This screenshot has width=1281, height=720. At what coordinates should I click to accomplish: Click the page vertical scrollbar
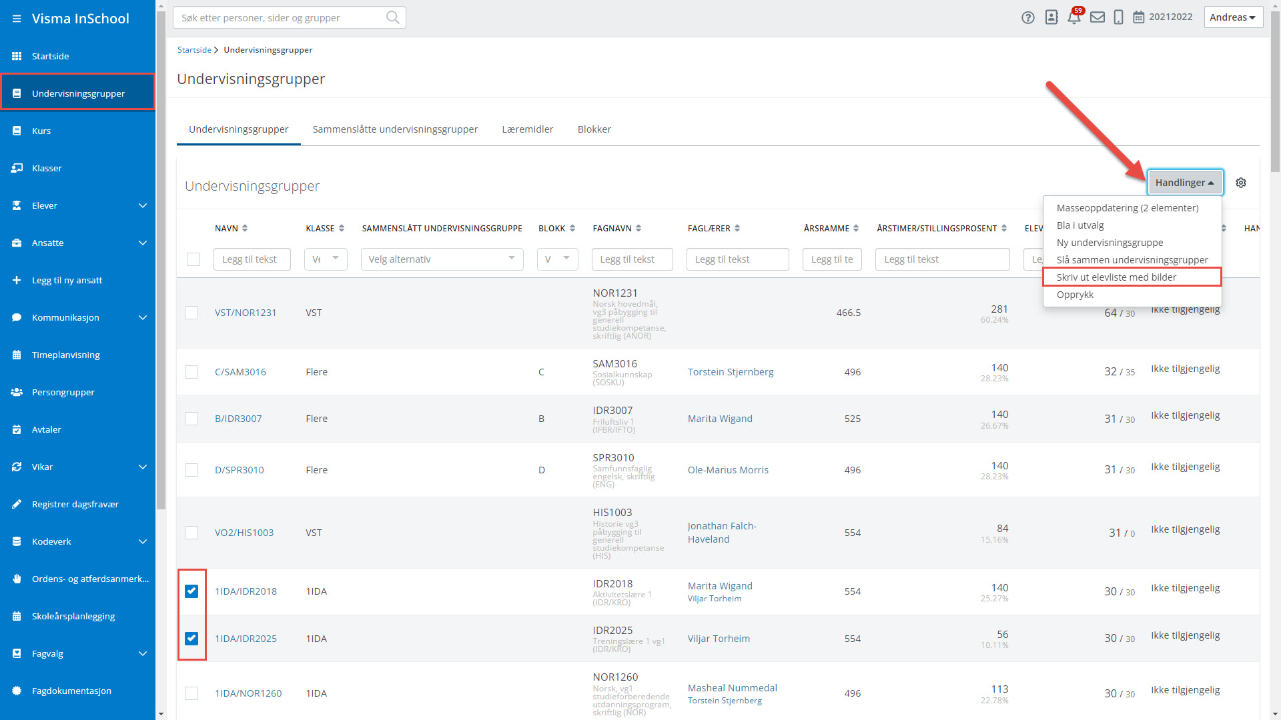click(x=1275, y=93)
